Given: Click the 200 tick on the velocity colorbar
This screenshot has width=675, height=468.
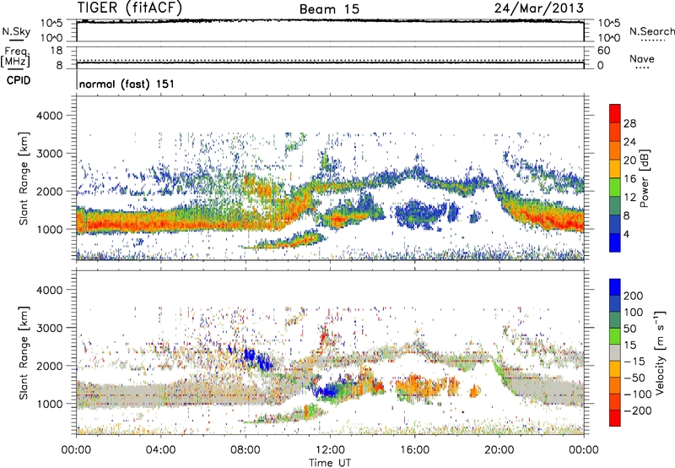Looking at the screenshot, I should click(x=634, y=296).
